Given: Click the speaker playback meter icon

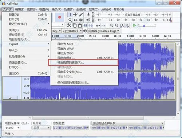Looking at the screenshot, I should pyautogui.click(x=88, y=20).
